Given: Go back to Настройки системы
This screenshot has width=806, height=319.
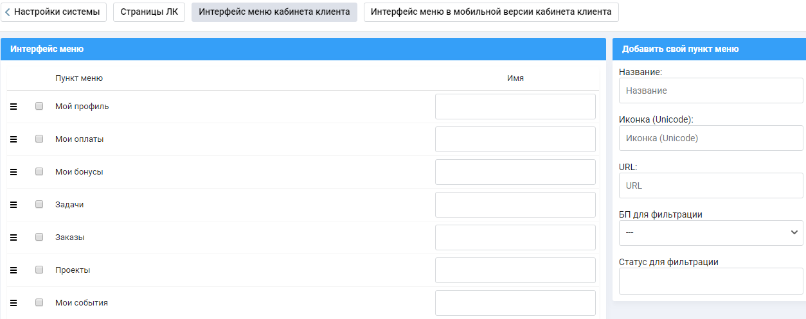Looking at the screenshot, I should pyautogui.click(x=53, y=12).
